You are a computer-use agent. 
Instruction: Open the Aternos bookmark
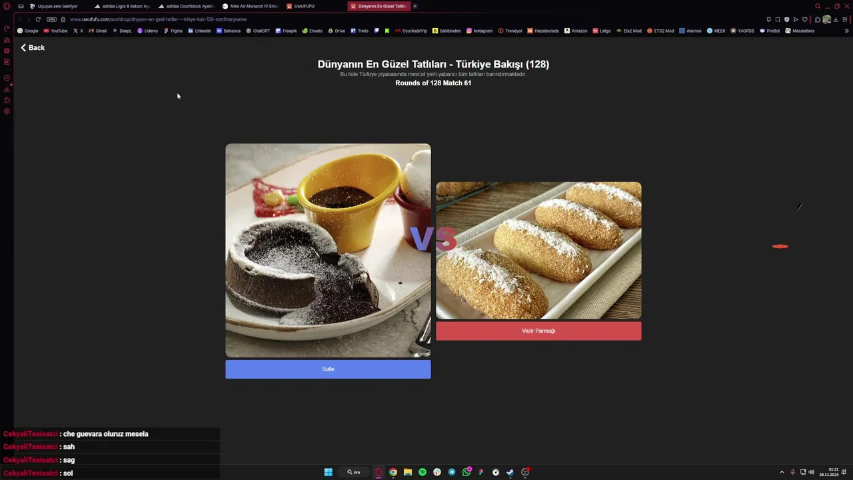tap(690, 31)
